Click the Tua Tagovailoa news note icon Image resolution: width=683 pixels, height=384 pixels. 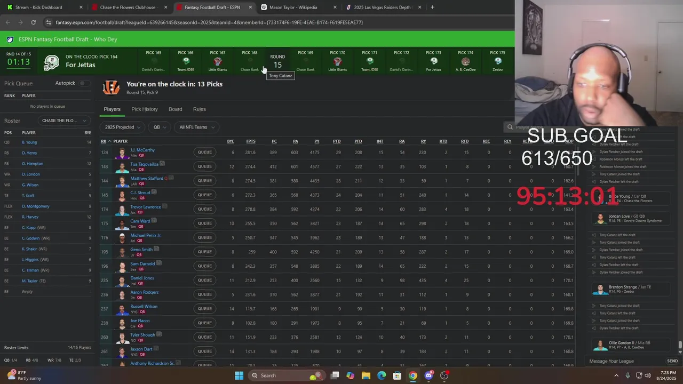point(162,164)
